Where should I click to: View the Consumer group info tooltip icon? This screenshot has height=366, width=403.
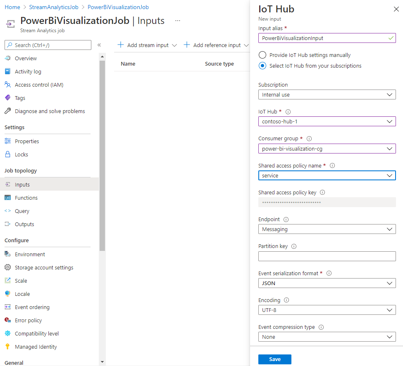coord(309,138)
